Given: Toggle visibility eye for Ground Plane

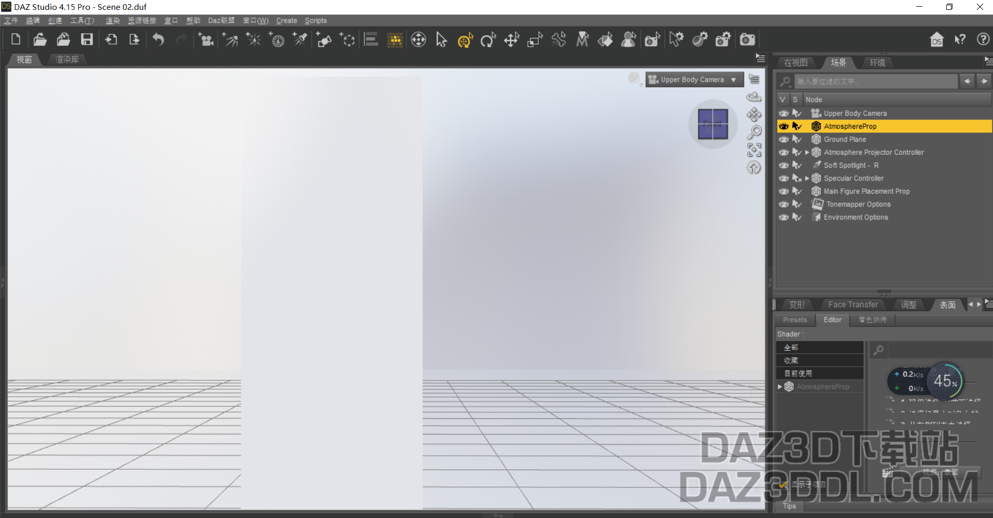Looking at the screenshot, I should 784,139.
